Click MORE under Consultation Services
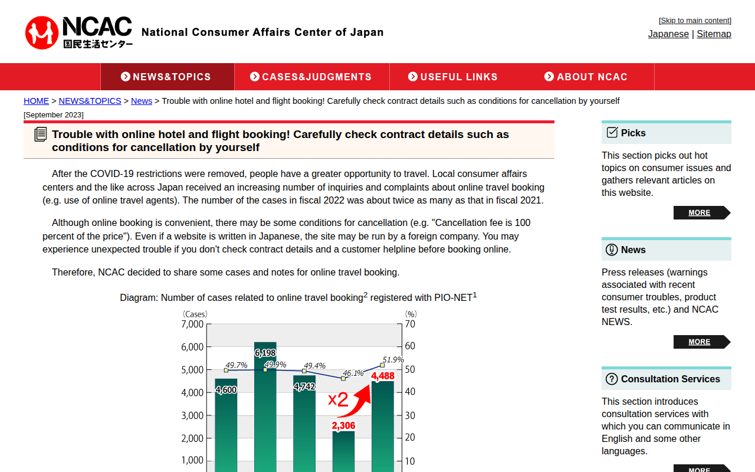The image size is (755, 472). click(x=699, y=470)
